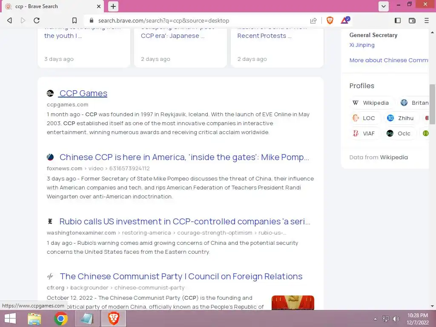The width and height of the screenshot is (436, 327).
Task: Reload the Brave Search page
Action: [37, 20]
